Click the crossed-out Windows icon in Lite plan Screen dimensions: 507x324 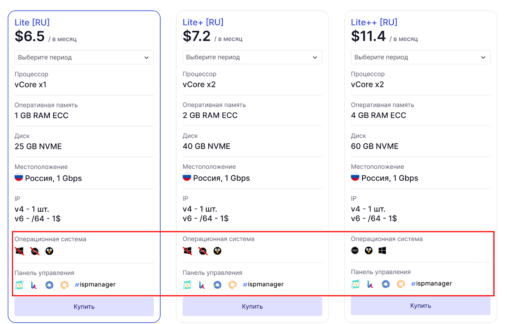tap(19, 251)
